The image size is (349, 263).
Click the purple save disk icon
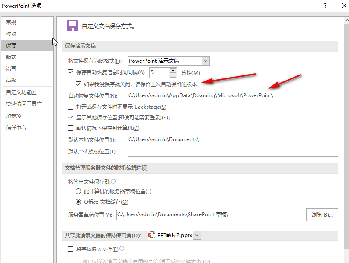pos(72,26)
